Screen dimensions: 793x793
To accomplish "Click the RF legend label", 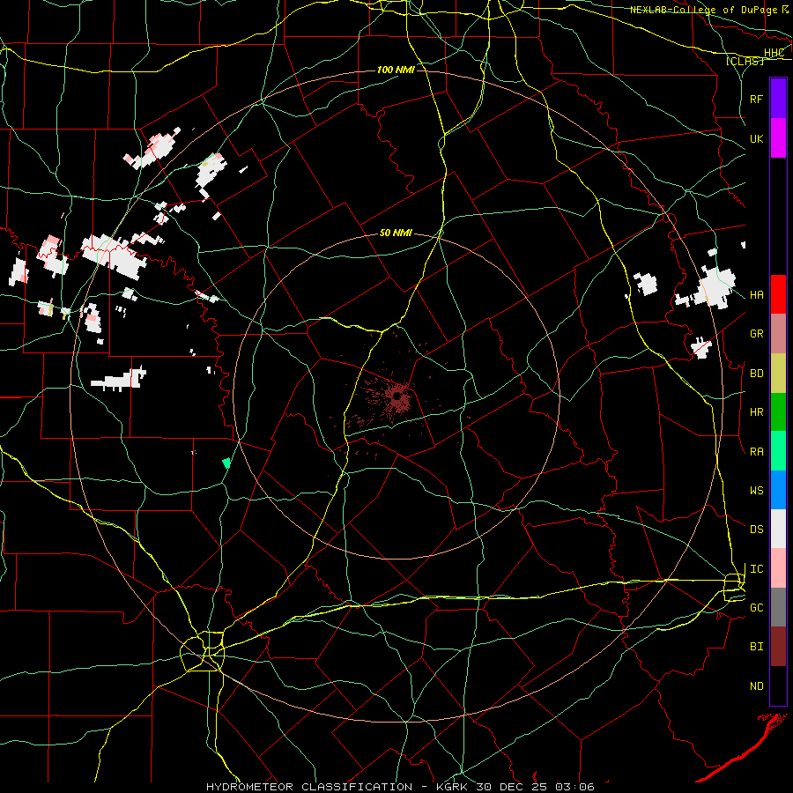I will tap(756, 99).
